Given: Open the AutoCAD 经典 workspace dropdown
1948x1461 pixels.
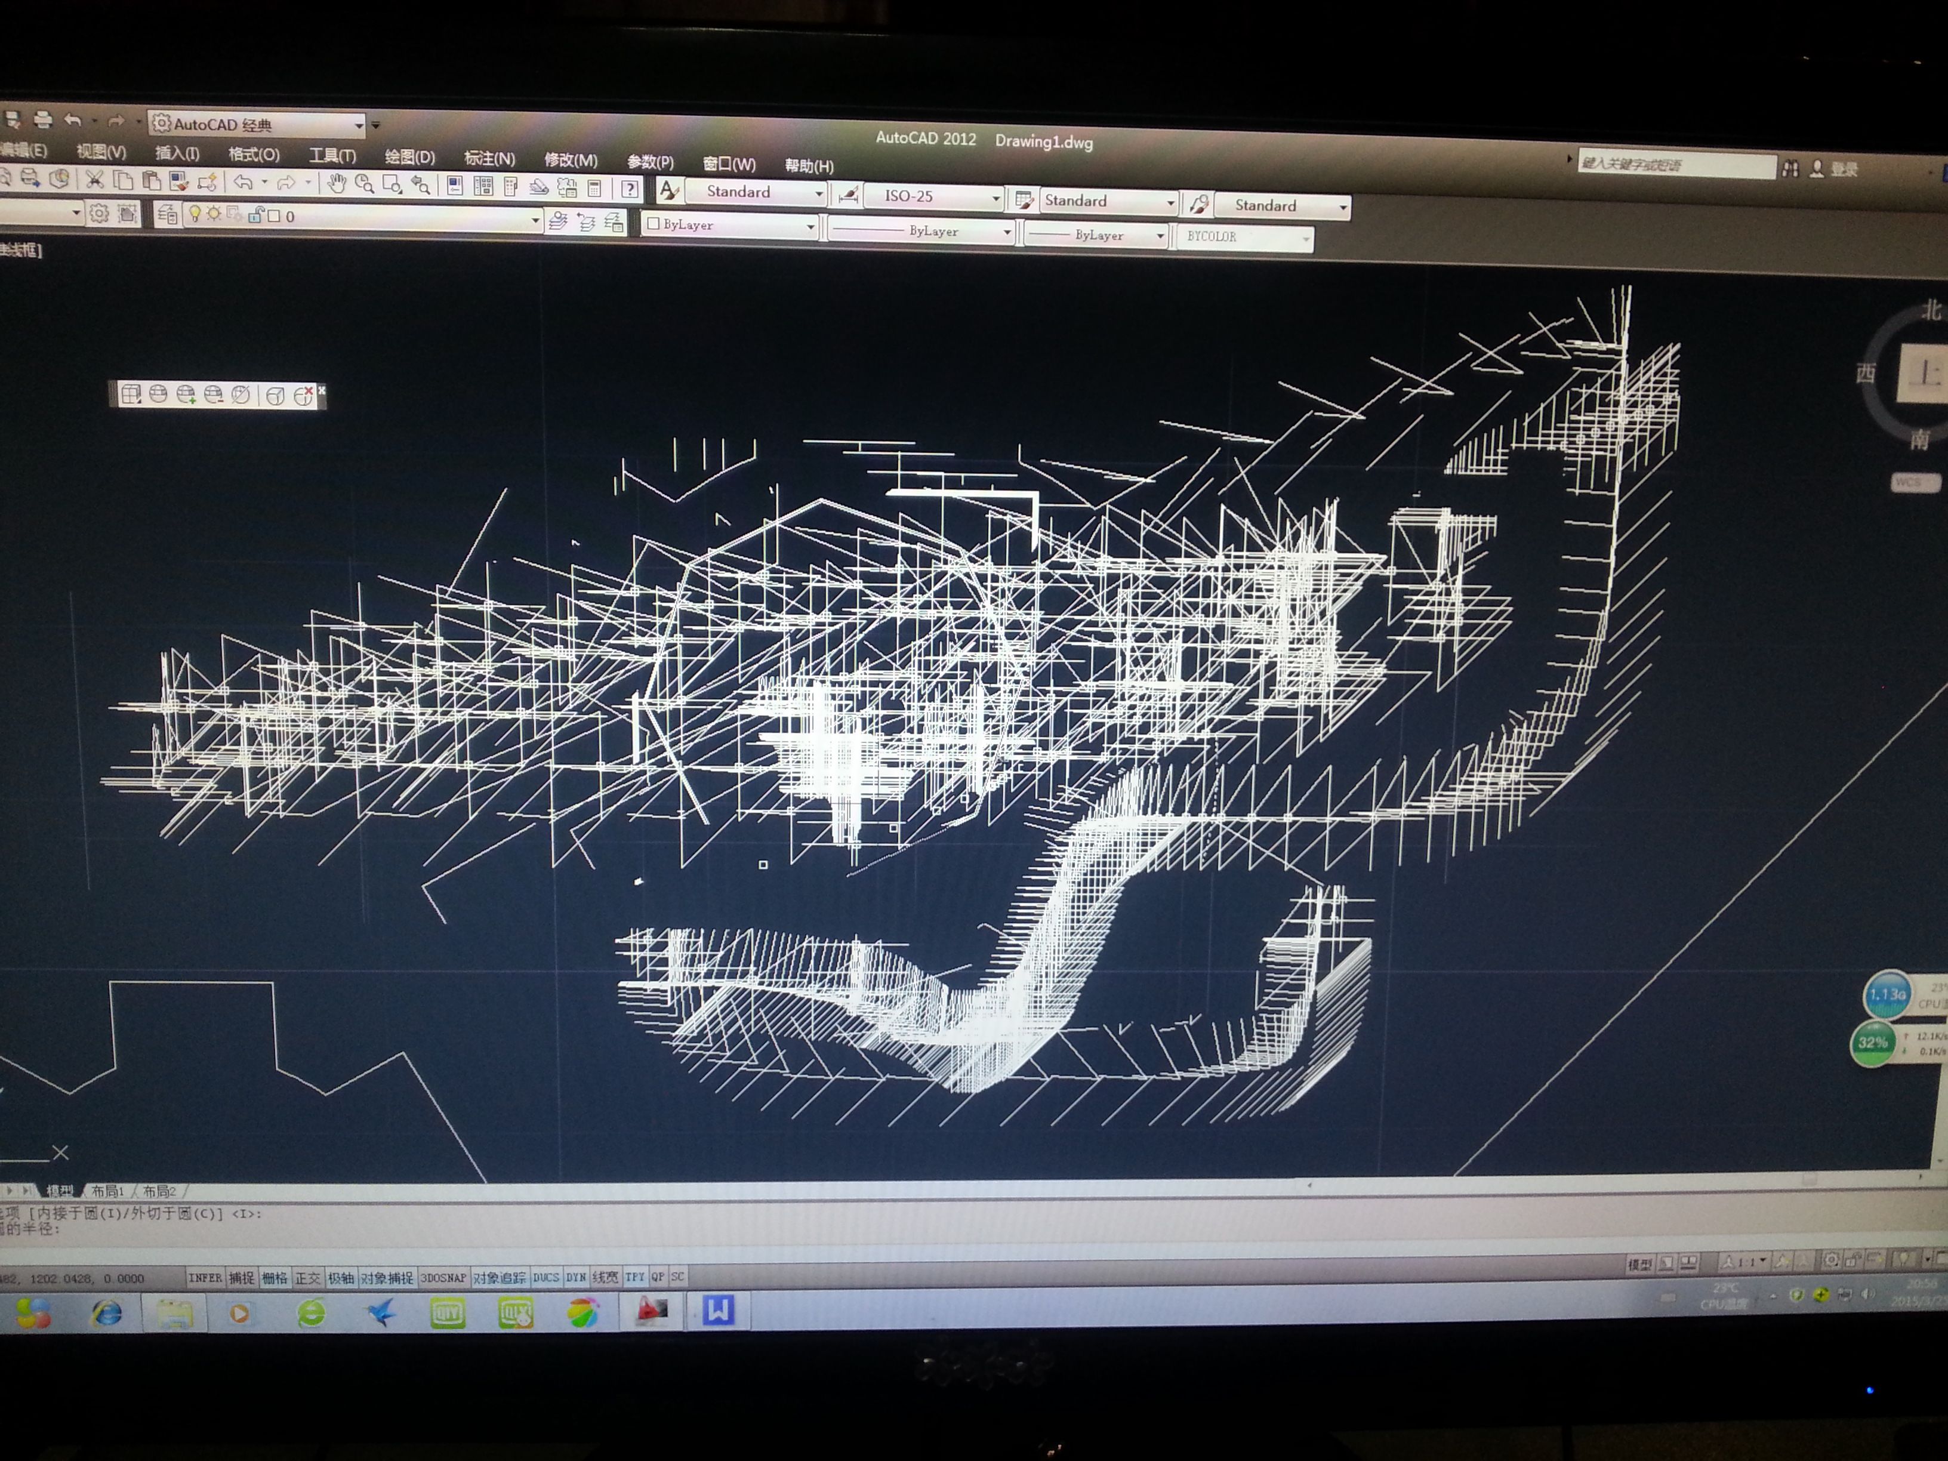Looking at the screenshot, I should tap(256, 125).
